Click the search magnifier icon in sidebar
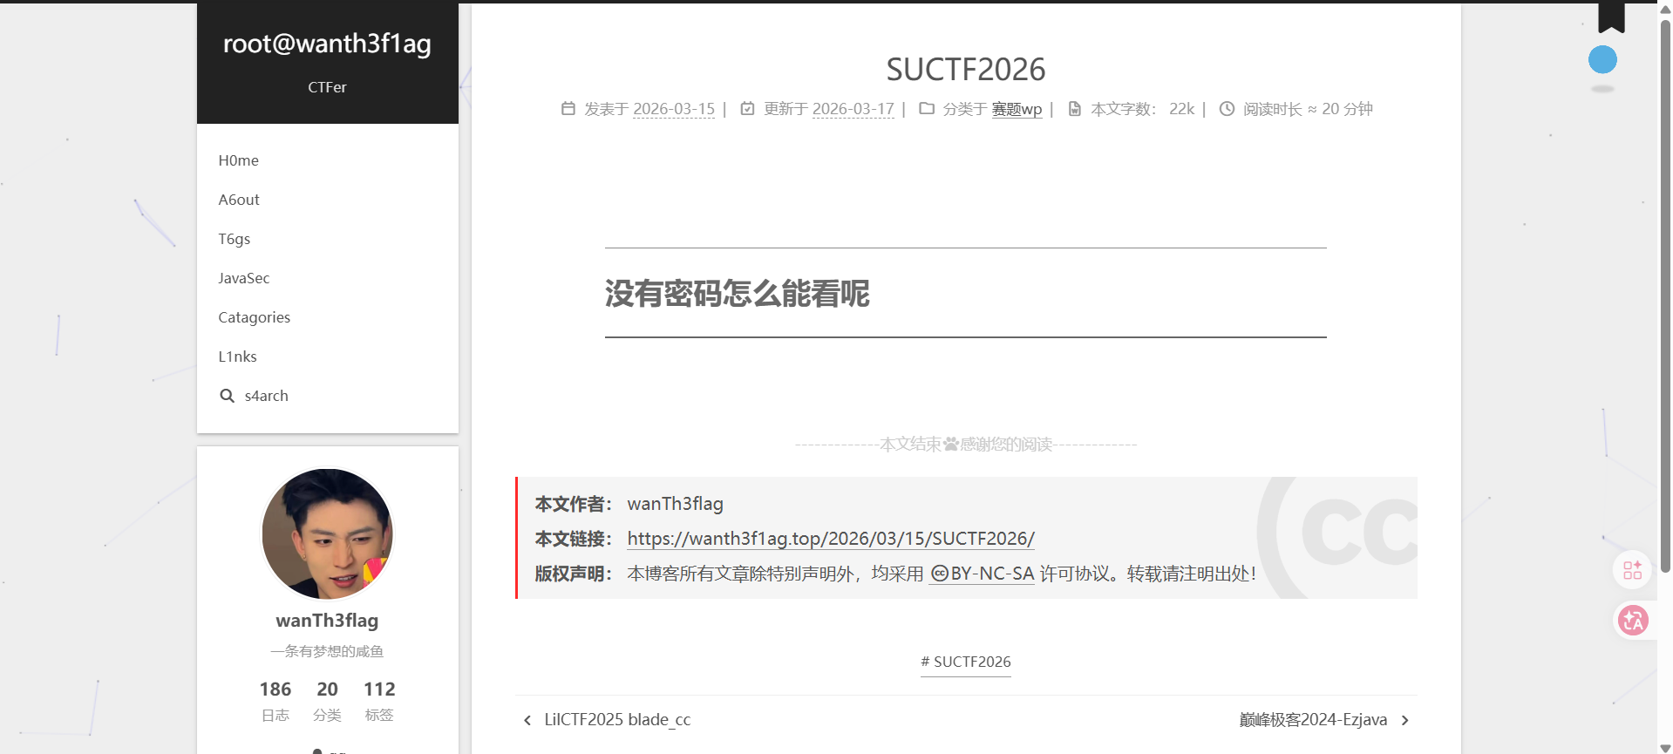 click(x=227, y=396)
